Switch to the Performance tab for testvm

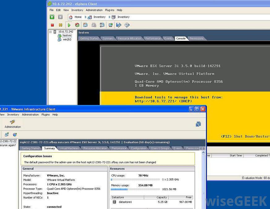click(x=153, y=39)
